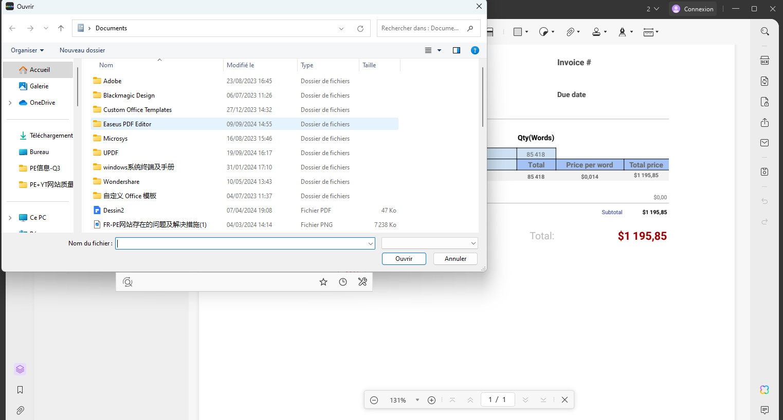Open the zoom percentage dropdown
Screen dimensions: 783x420
pyautogui.click(x=417, y=400)
